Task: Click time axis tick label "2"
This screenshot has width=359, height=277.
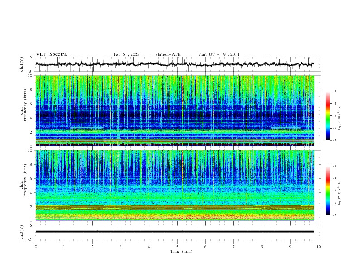Action: (x=92, y=247)
